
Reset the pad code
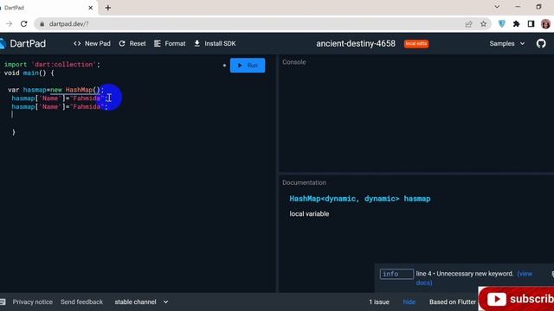coord(132,44)
